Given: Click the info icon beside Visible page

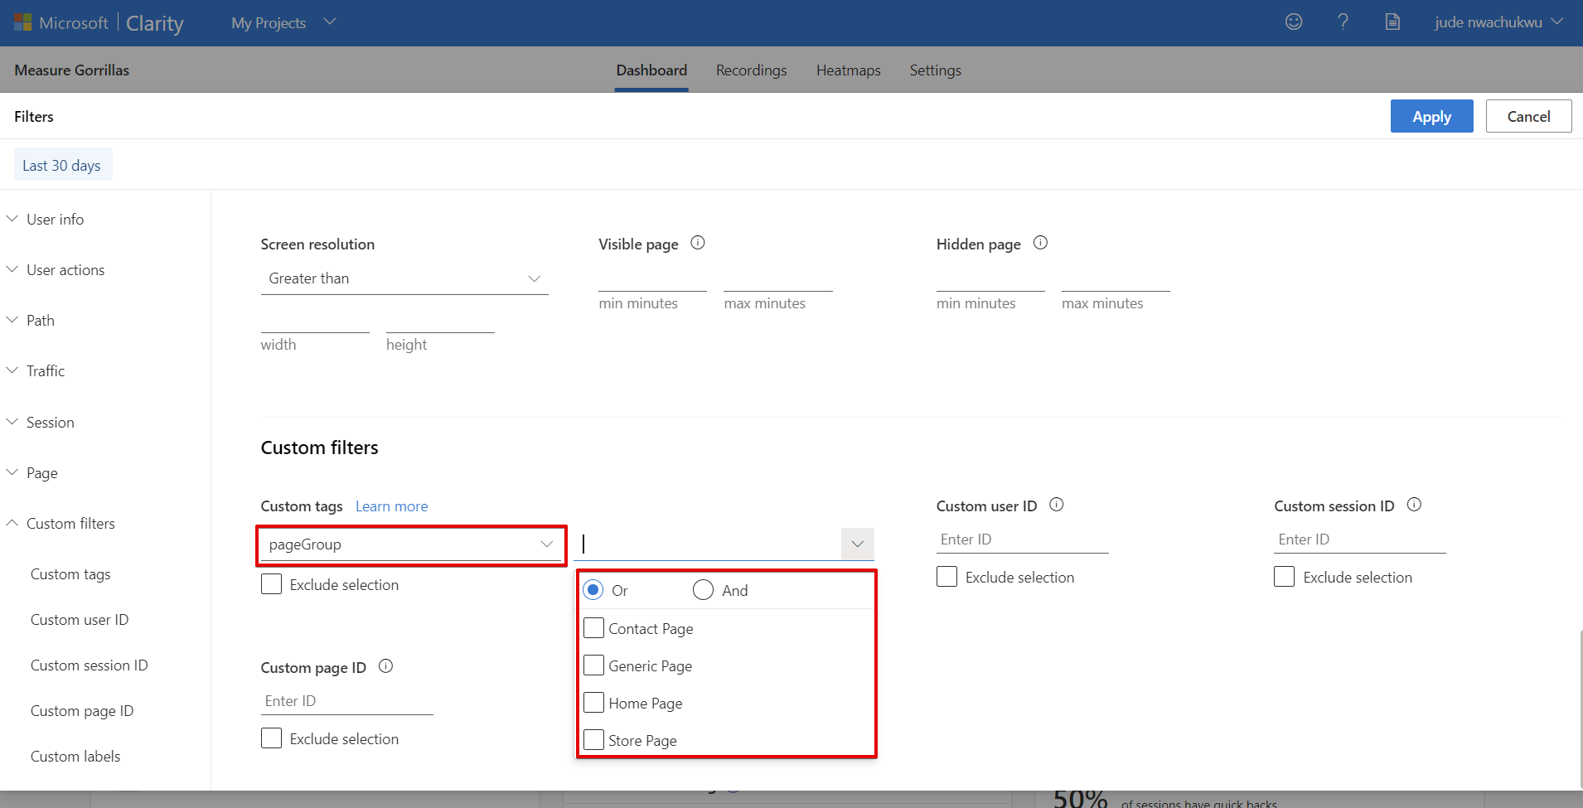Looking at the screenshot, I should point(698,243).
